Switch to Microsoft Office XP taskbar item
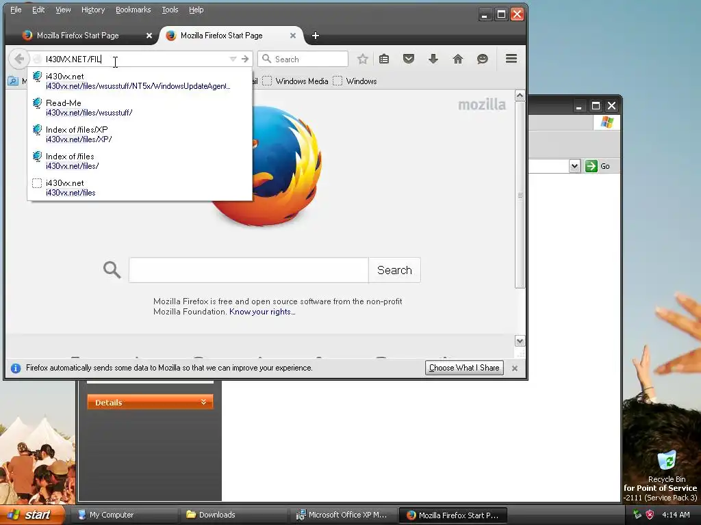701x525 pixels. coord(342,515)
